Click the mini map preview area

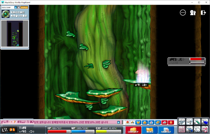coord(15,33)
